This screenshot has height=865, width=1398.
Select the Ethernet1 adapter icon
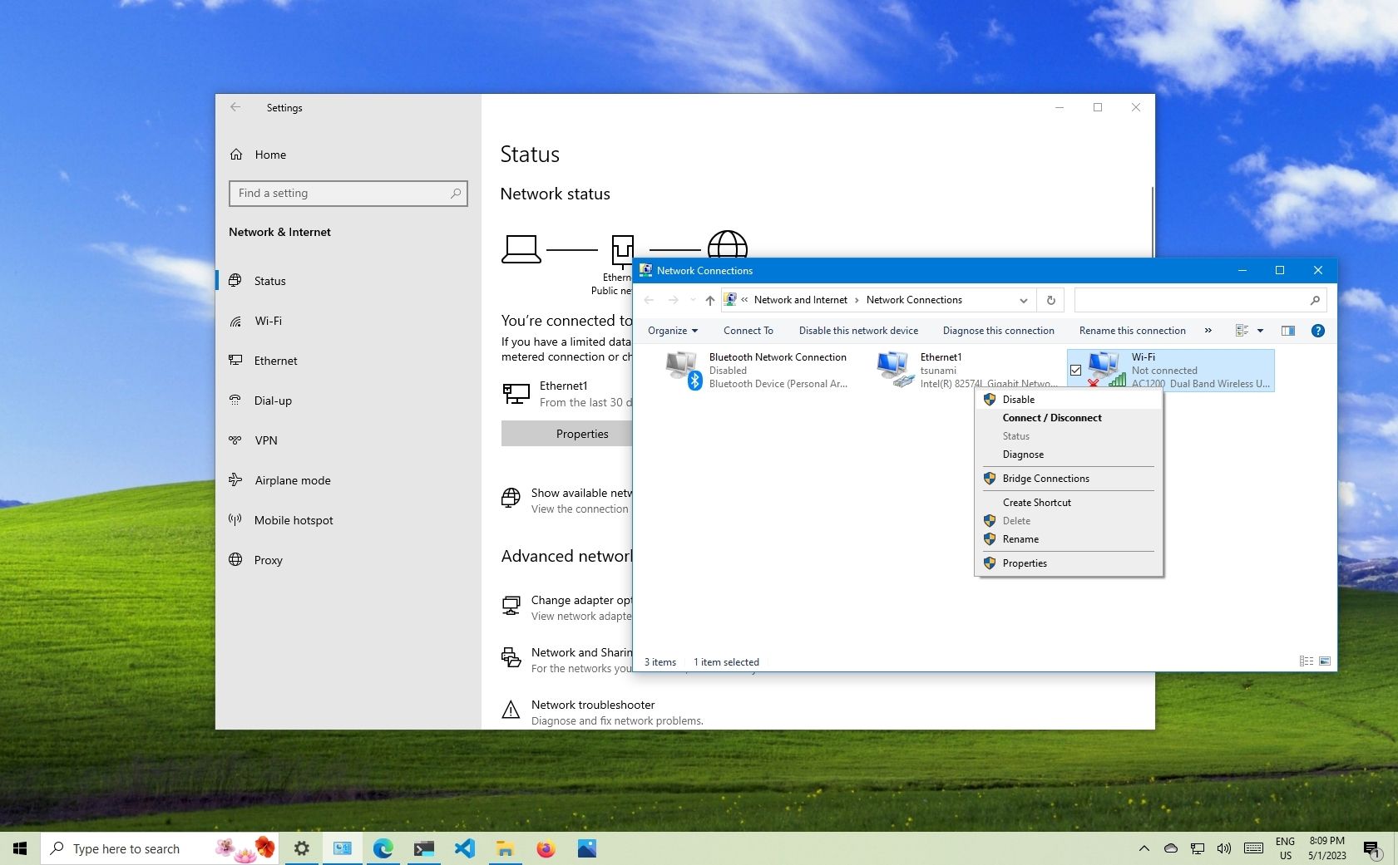point(897,368)
